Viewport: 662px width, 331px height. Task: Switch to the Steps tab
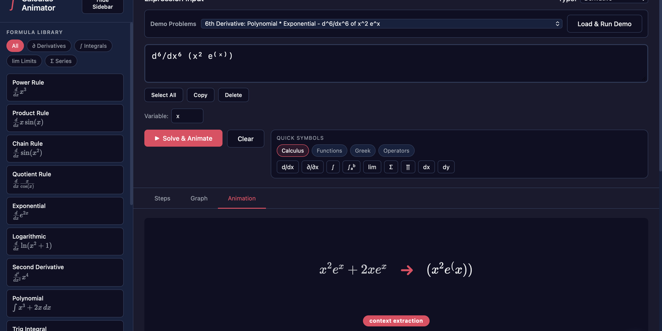[x=162, y=198]
